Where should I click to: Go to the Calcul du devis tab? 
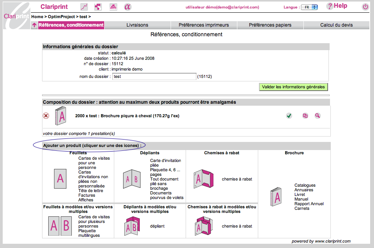pyautogui.click(x=336, y=25)
